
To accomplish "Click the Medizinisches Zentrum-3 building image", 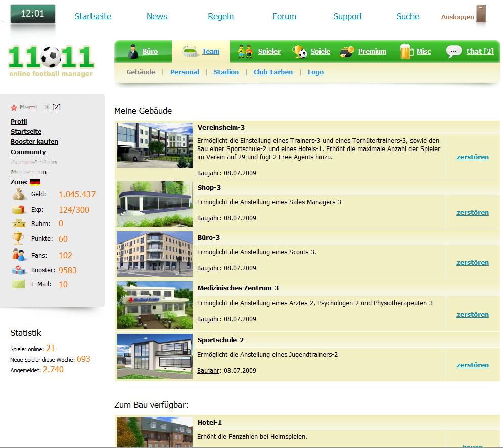I will pos(155,306).
